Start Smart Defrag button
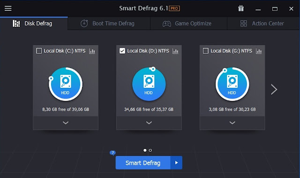 pos(143,163)
